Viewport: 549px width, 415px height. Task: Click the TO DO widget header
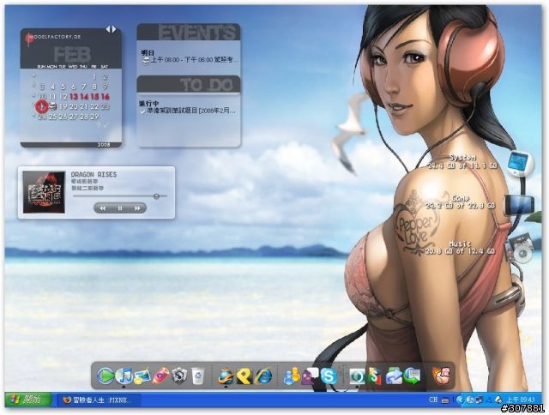coord(189,84)
